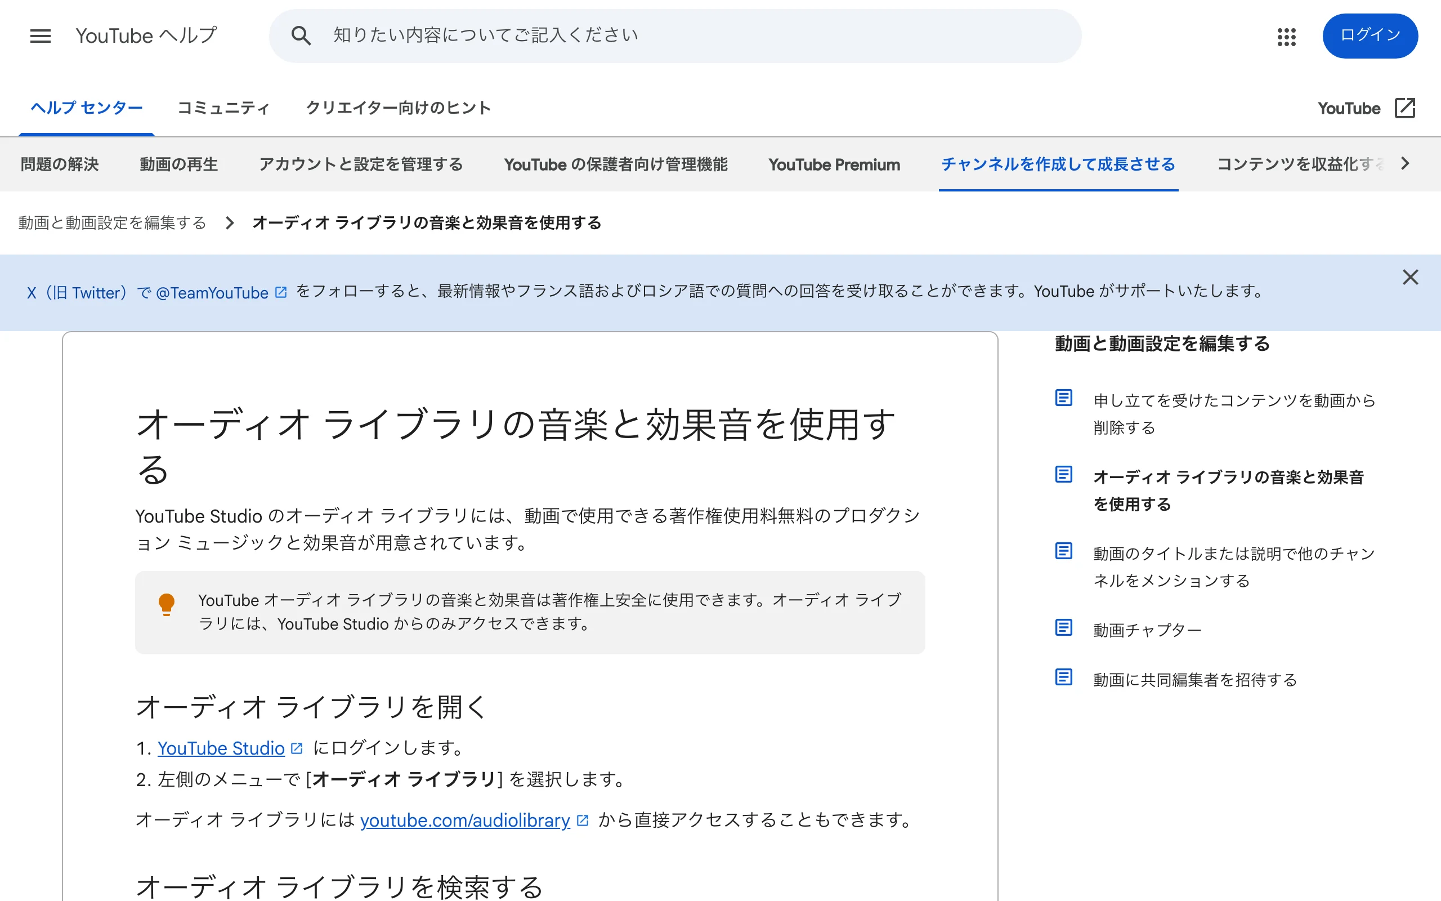Select 問題の解決 category
Image resolution: width=1441 pixels, height=901 pixels.
click(x=60, y=164)
